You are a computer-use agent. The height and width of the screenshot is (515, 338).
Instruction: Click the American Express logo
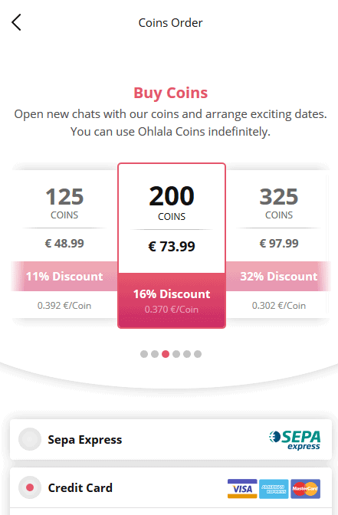274,489
